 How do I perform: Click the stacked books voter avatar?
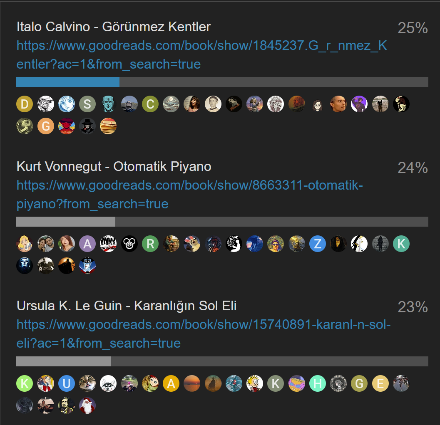[x=108, y=126]
